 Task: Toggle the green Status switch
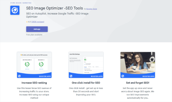85,60
